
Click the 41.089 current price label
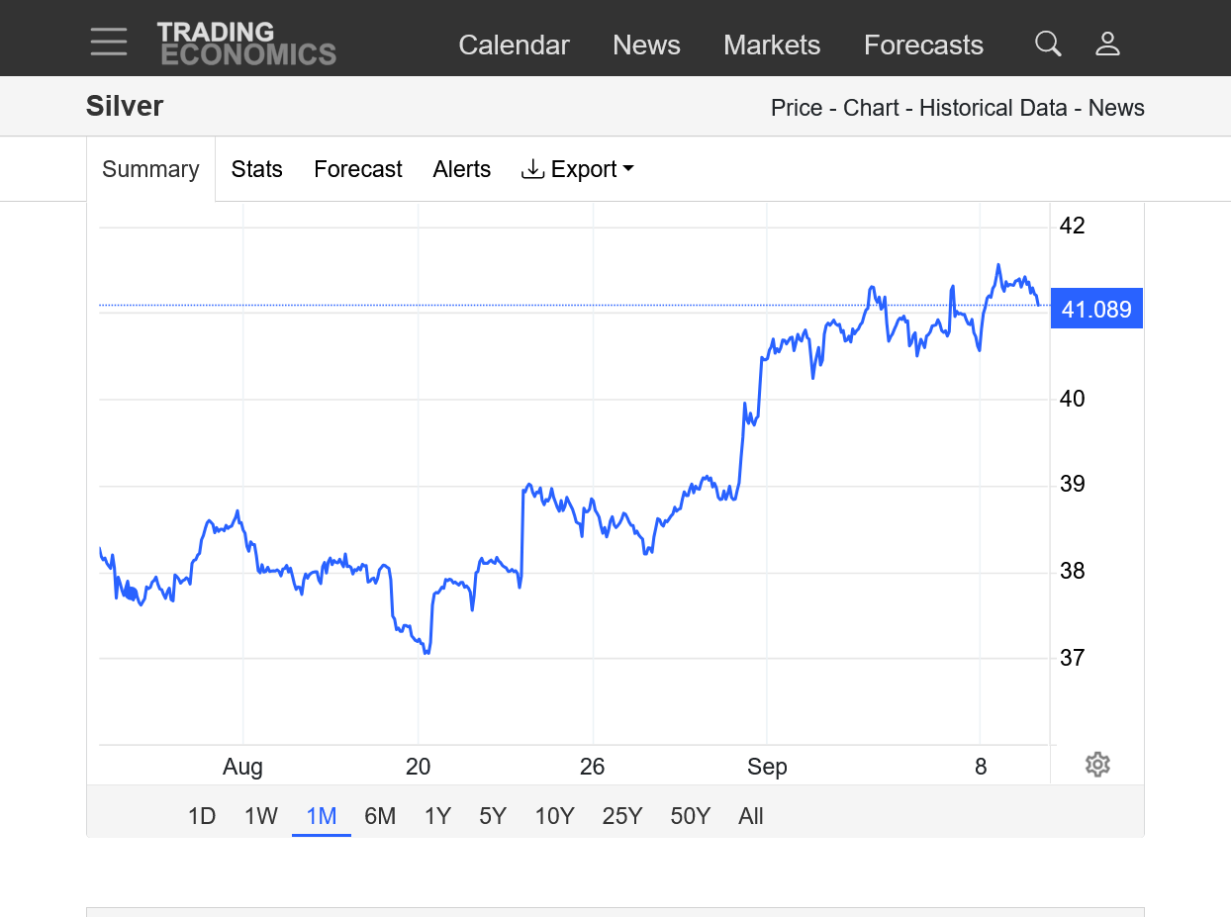pyautogui.click(x=1095, y=310)
